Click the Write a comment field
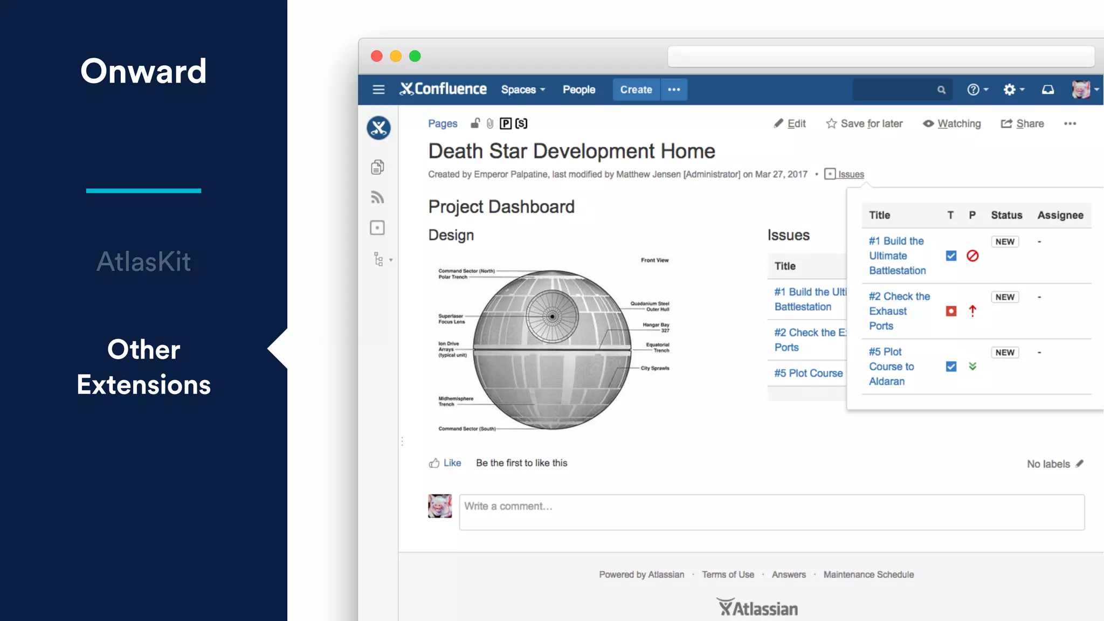 772,512
